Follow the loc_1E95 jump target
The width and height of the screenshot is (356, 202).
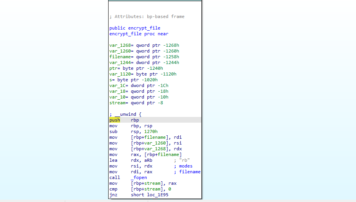158,195
